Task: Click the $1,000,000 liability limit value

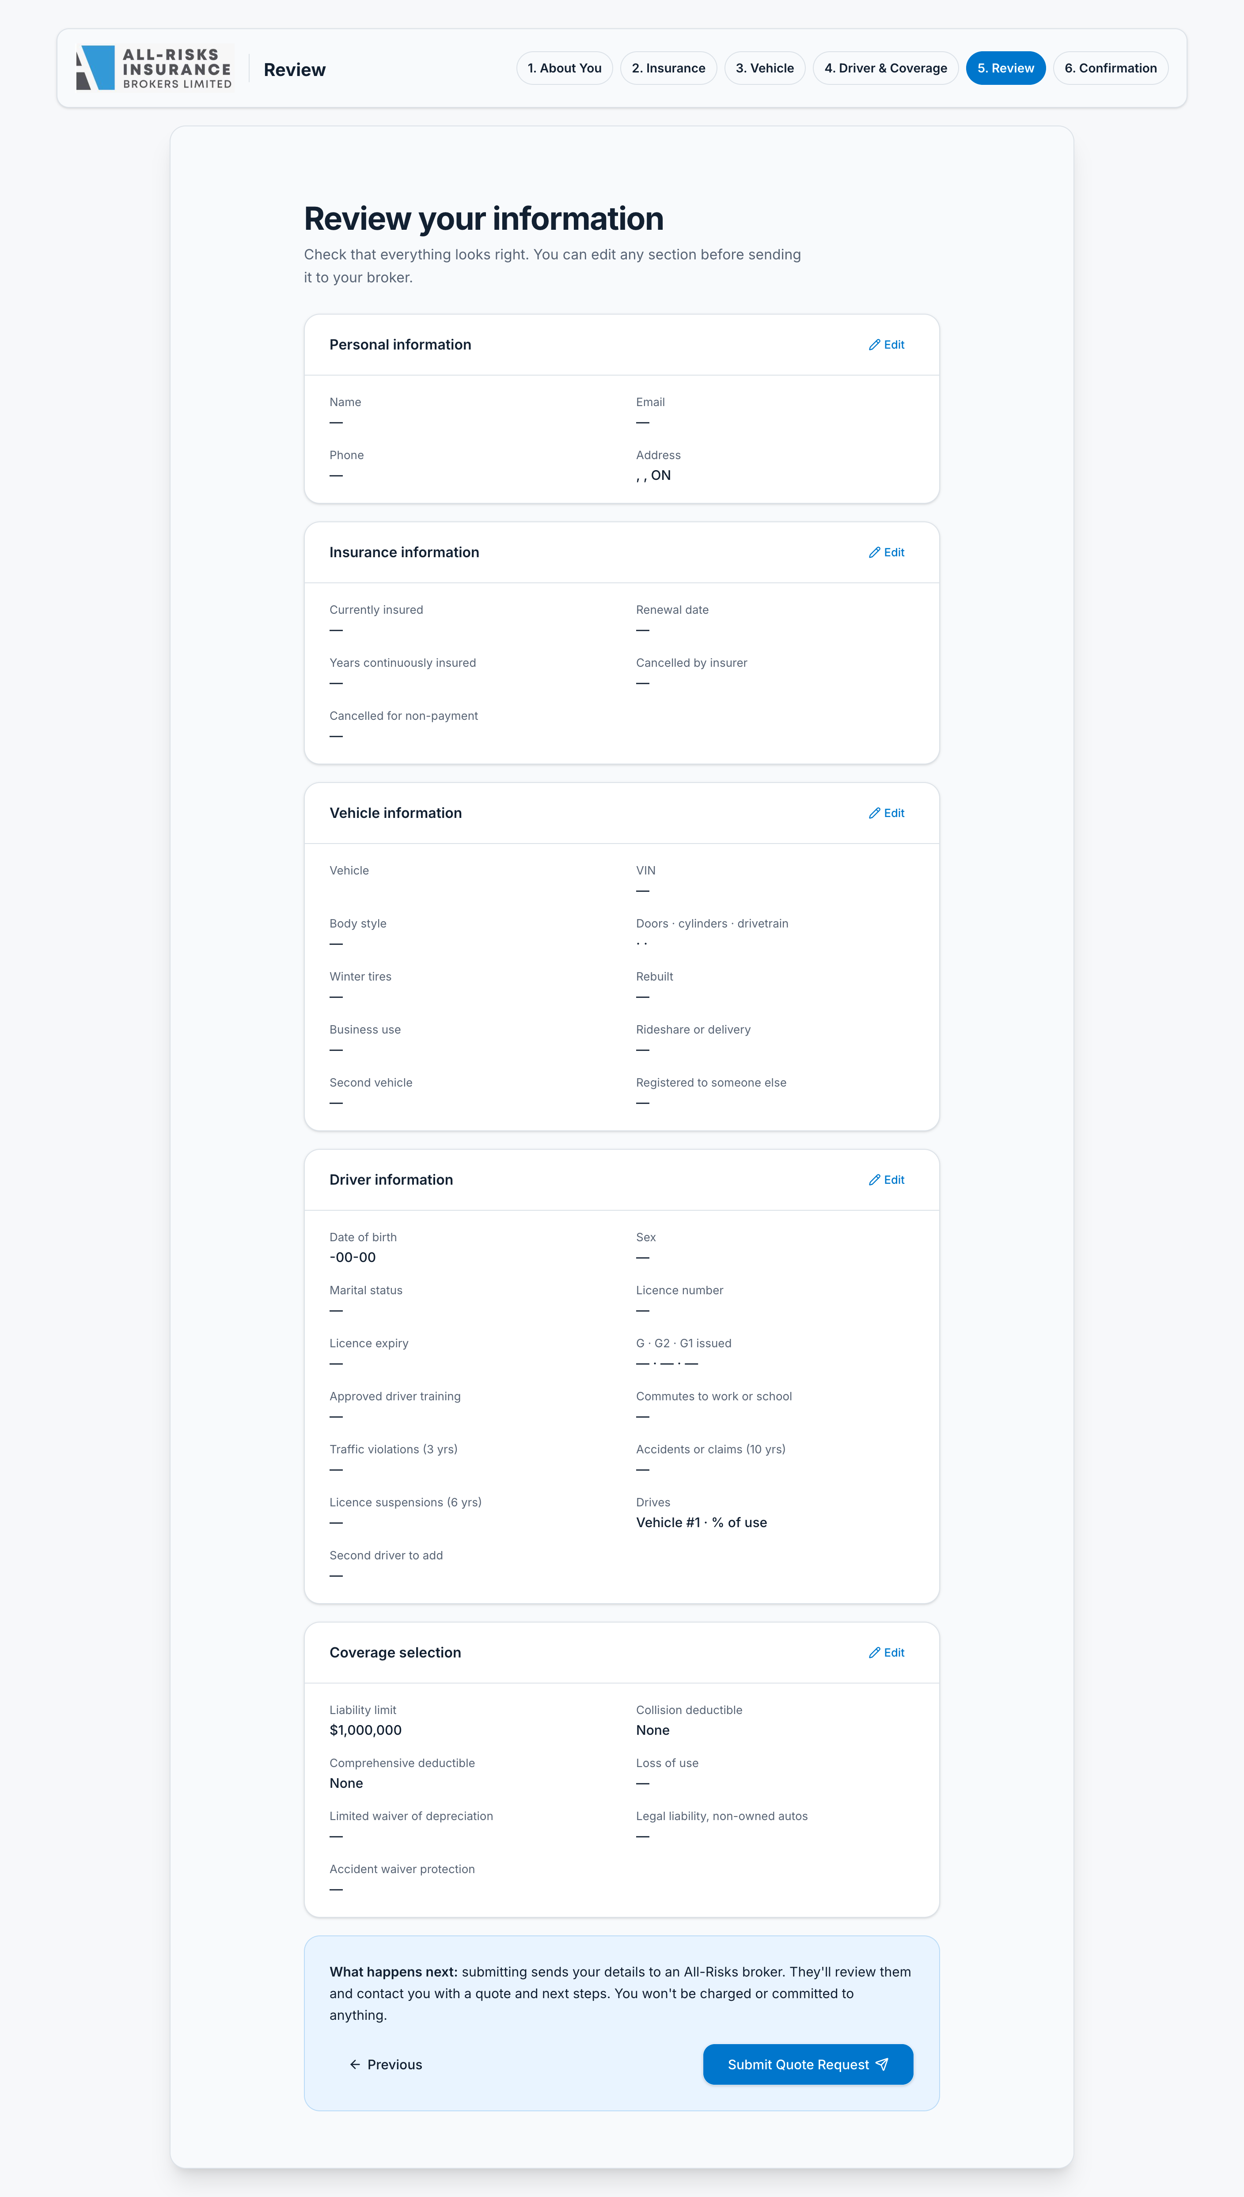Action: point(366,1729)
